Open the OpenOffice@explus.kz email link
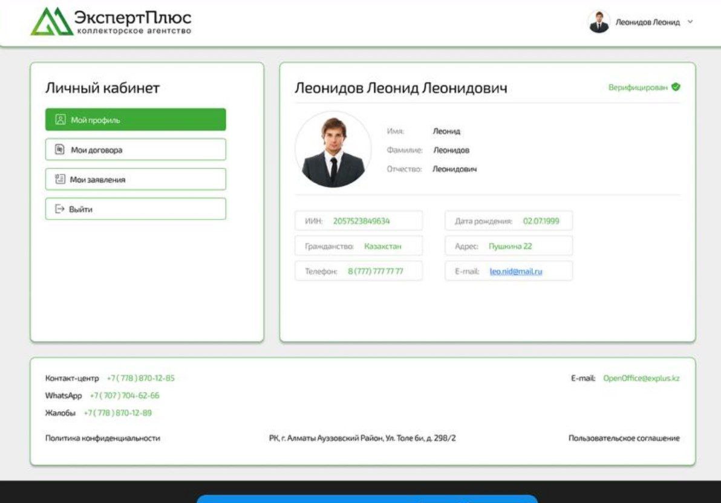721x503 pixels. coord(641,378)
